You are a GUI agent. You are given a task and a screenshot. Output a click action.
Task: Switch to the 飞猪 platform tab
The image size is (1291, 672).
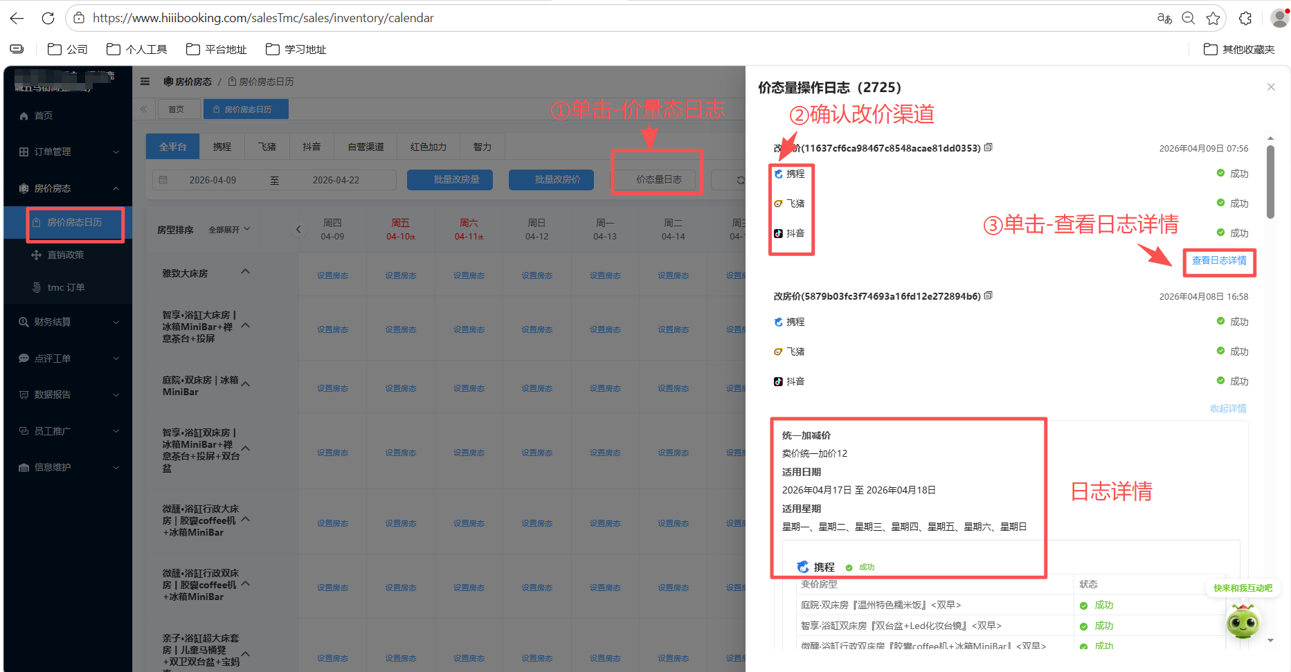click(267, 146)
